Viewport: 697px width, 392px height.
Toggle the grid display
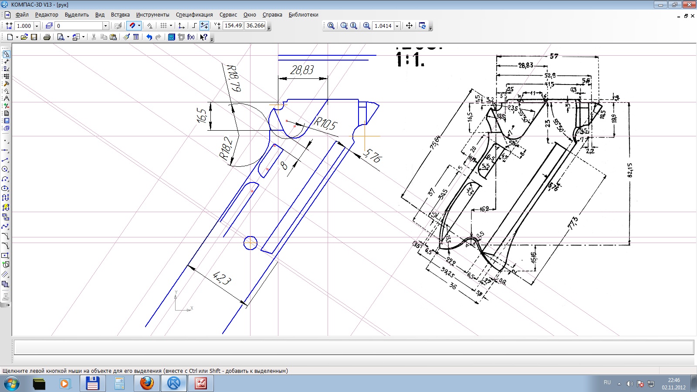(163, 26)
